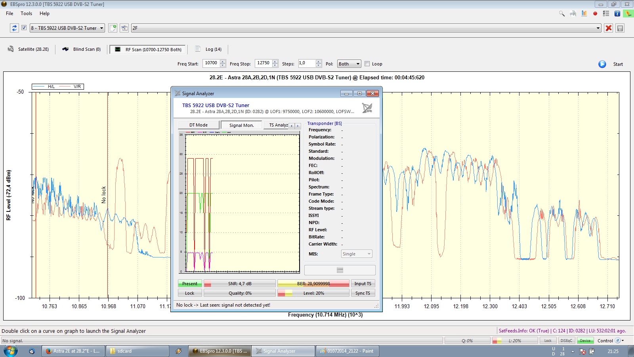Click the Freq Stop input field
634x357 pixels.
tap(263, 63)
